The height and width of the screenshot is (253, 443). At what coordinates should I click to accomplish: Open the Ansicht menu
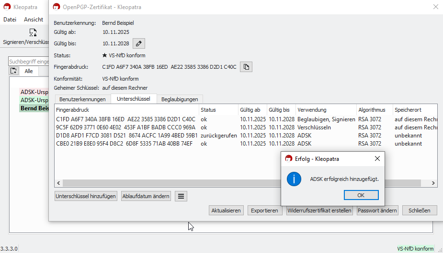pyautogui.click(x=34, y=20)
